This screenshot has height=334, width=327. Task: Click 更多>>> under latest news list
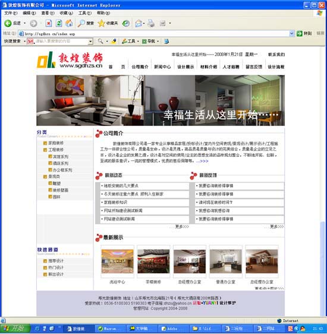182,226
